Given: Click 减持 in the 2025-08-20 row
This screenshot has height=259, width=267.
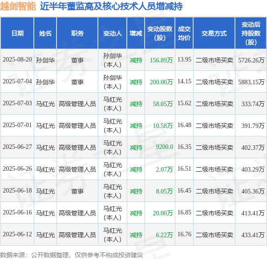Looking at the screenshot, I should tap(136, 60).
